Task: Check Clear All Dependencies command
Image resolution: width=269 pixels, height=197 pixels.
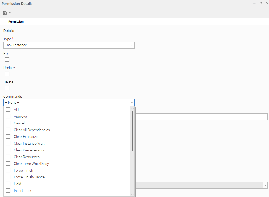Action: (8, 130)
